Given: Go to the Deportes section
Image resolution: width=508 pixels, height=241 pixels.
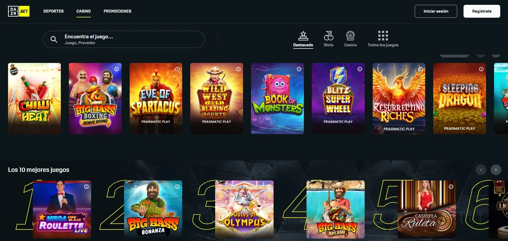Looking at the screenshot, I should click(x=54, y=11).
